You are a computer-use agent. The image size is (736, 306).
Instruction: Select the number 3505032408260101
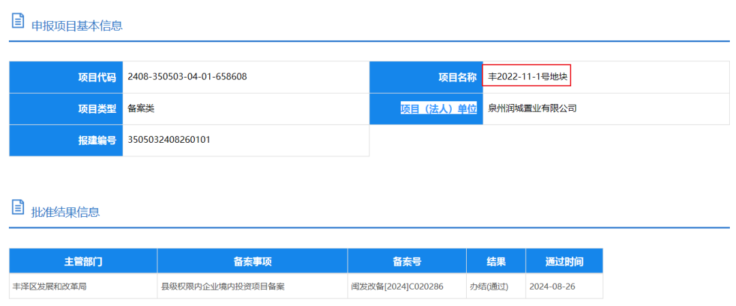(x=169, y=140)
